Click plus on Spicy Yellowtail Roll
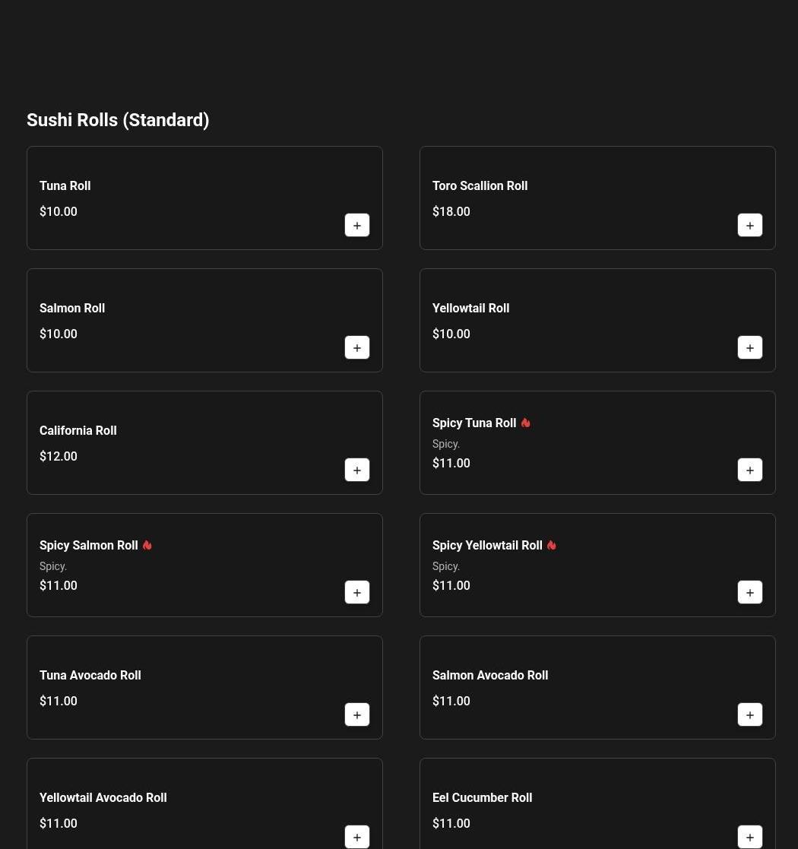The height and width of the screenshot is (849, 798). point(750,592)
